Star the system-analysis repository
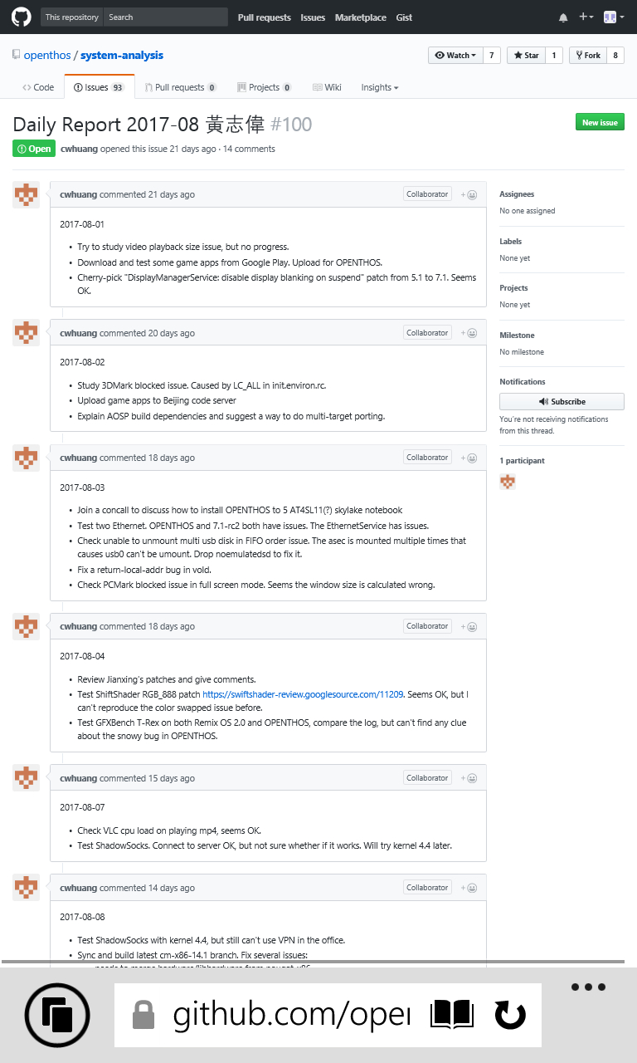This screenshot has height=1063, width=637. point(526,56)
